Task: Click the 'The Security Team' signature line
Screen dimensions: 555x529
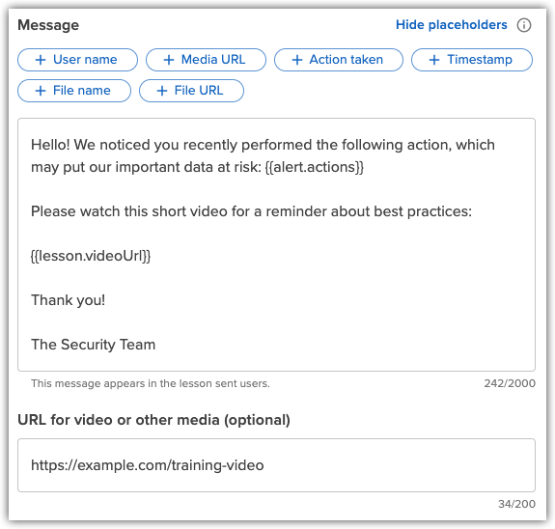Action: (x=93, y=345)
